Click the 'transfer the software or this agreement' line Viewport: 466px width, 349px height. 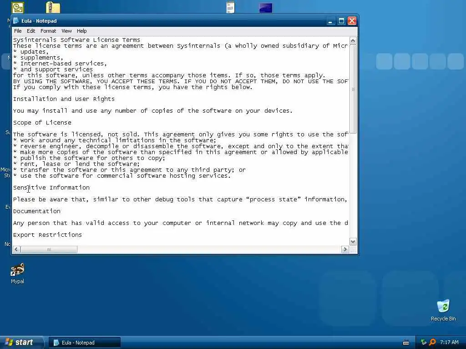(129, 170)
